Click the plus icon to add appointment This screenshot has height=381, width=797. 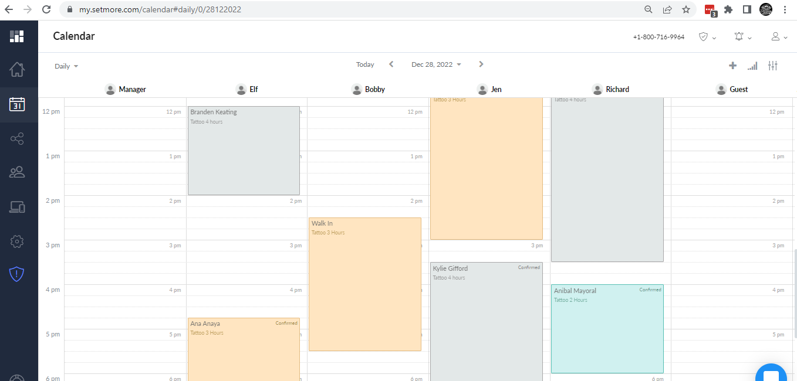click(732, 66)
